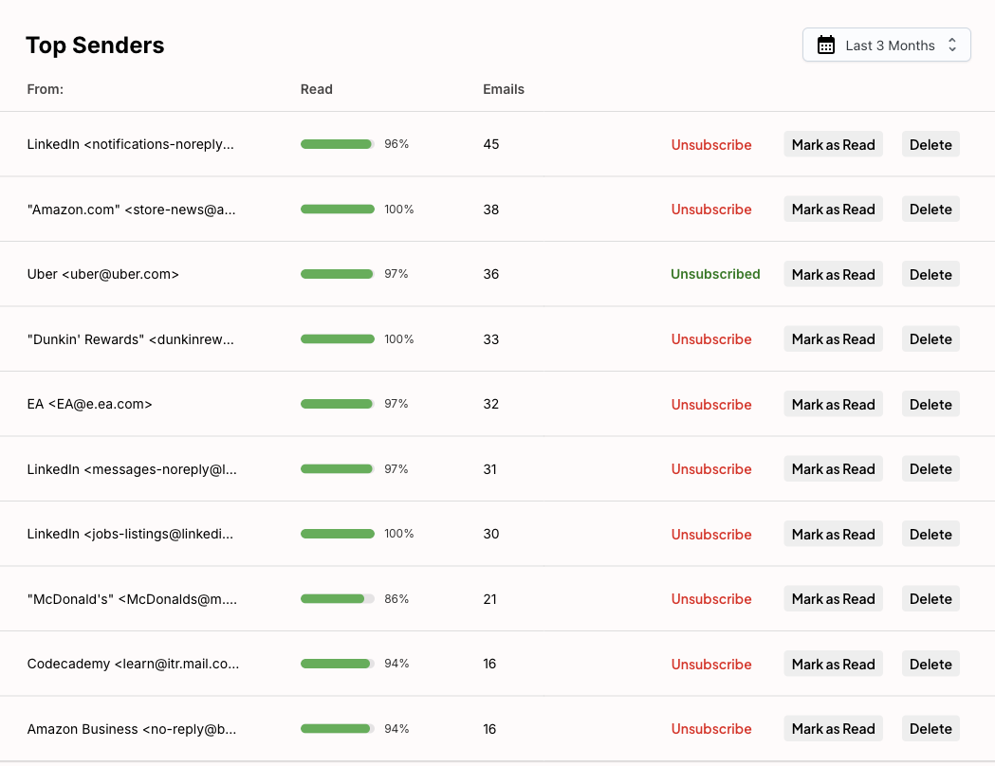The image size is (995, 766).
Task: Delete McDonald's emails
Action: pyautogui.click(x=931, y=599)
